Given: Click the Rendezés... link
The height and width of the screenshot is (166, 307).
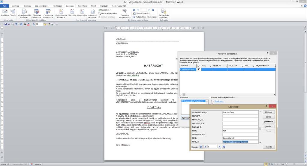Looking at the screenshot, I should (219, 101).
